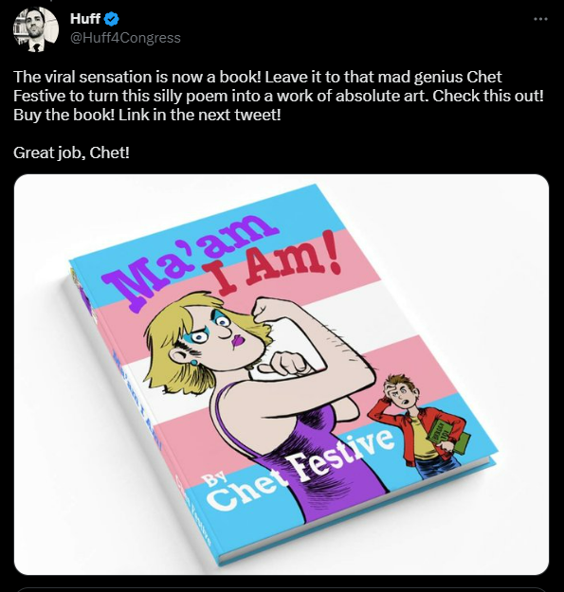This screenshot has width=564, height=592.
Task: Click the blonde character's teal earring
Action: [193, 363]
